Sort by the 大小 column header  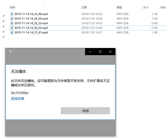pos(146,7)
